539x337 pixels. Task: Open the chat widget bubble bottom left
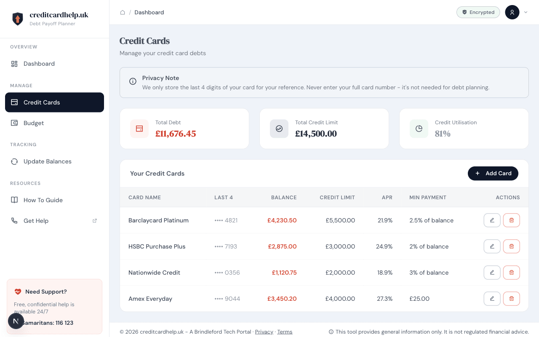click(x=16, y=321)
